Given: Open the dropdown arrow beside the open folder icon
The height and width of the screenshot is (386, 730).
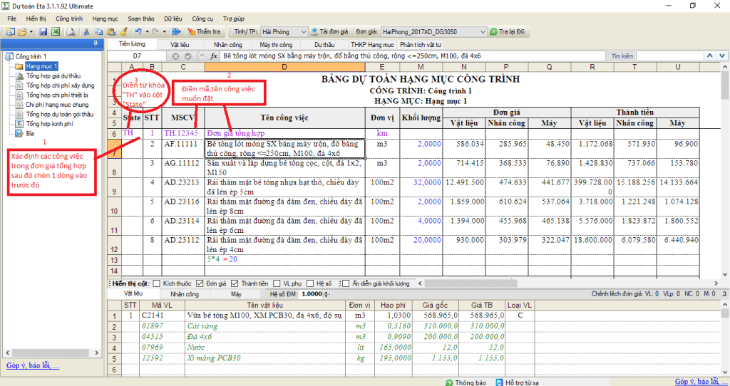Looking at the screenshot, I should (x=31, y=32).
